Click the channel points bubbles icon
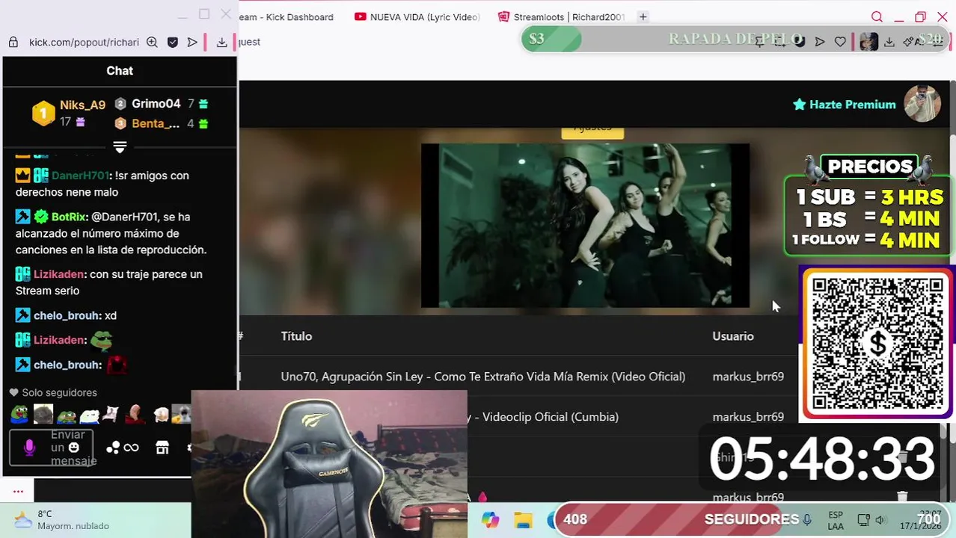The height and width of the screenshot is (538, 956). coord(113,448)
